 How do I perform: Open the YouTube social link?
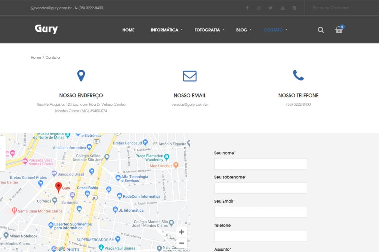coord(282,8)
